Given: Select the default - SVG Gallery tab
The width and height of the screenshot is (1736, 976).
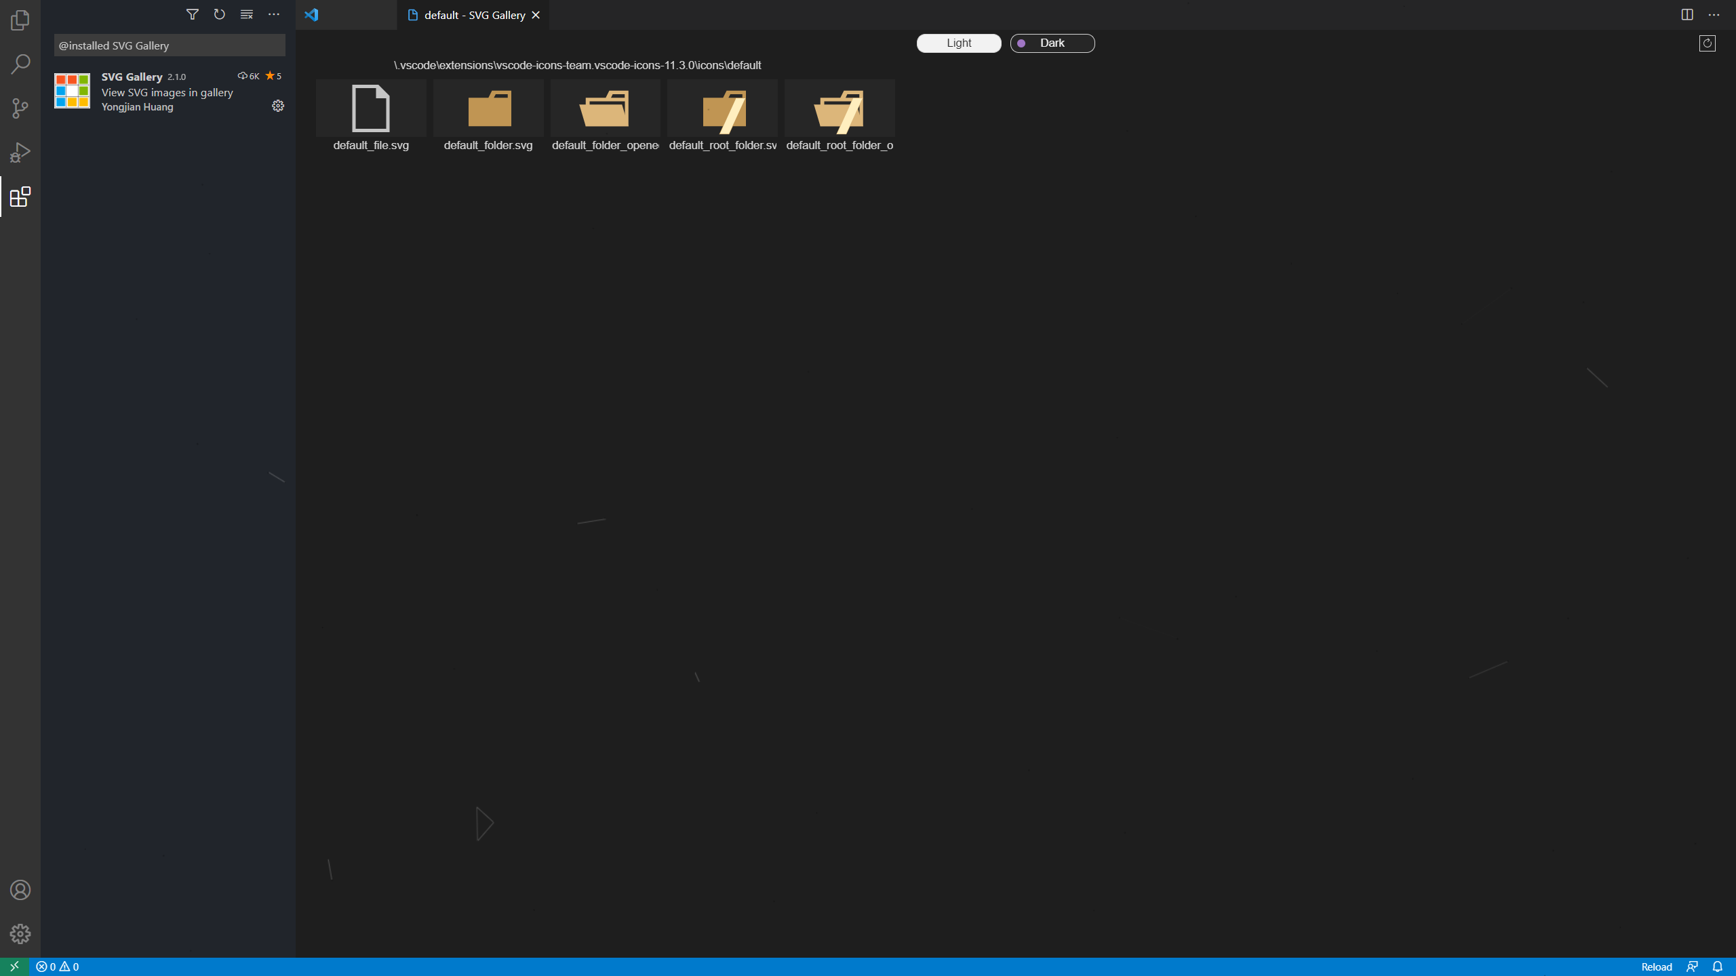Looking at the screenshot, I should (x=475, y=15).
